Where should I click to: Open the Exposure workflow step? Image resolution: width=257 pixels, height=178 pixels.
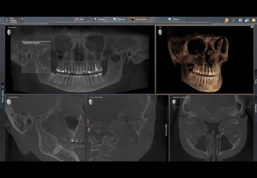point(120,19)
